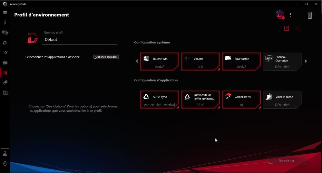Click the touchpad icon on Pavé tactile
The height and width of the screenshot is (173, 322).
coord(228,58)
